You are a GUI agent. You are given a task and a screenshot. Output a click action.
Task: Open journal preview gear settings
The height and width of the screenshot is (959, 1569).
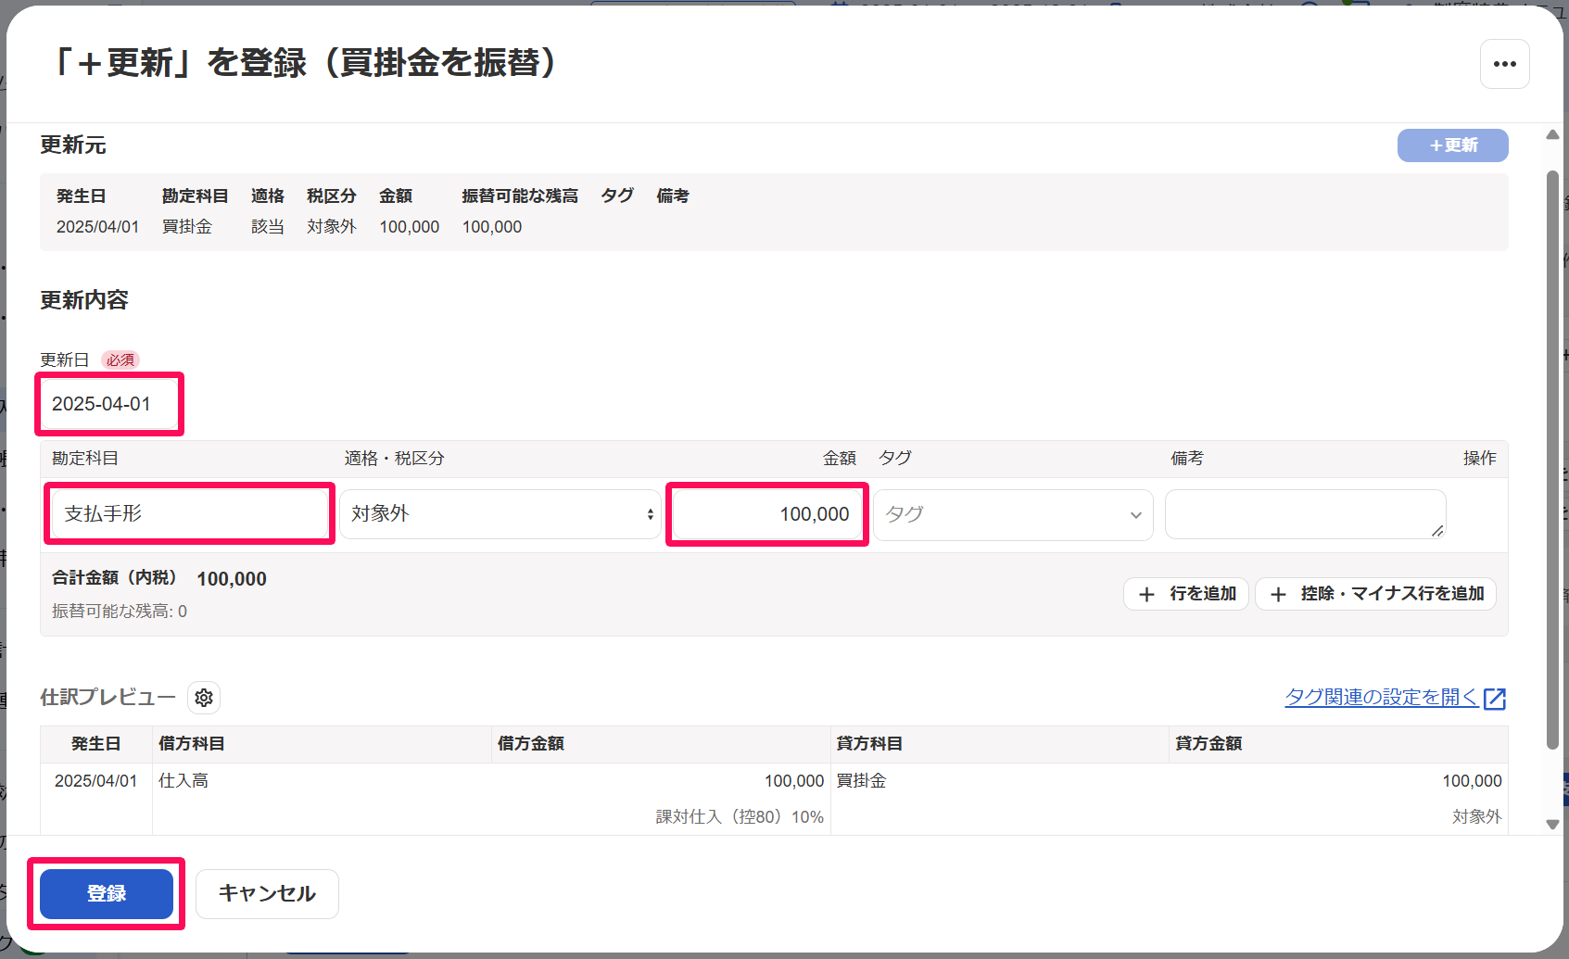tap(204, 697)
